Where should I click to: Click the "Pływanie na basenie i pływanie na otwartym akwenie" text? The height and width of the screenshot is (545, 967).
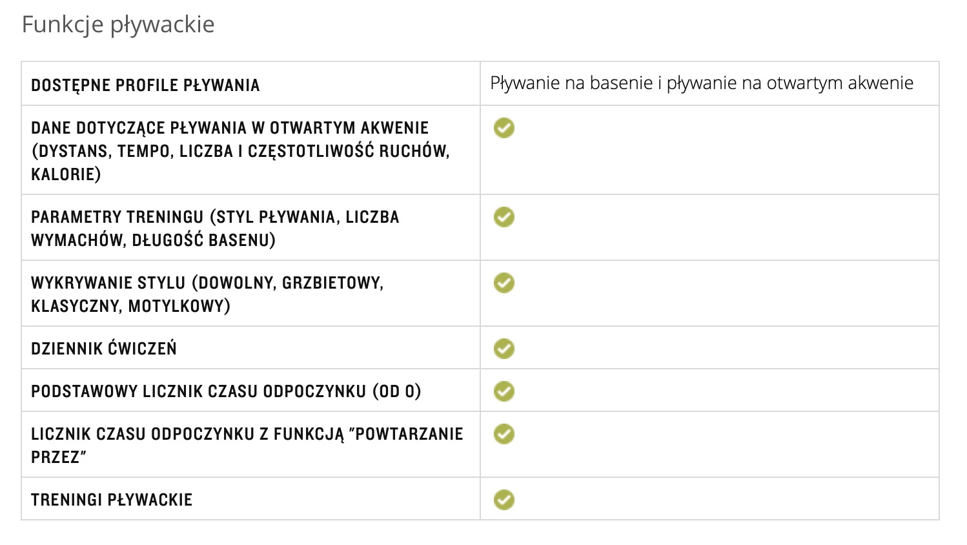coord(702,83)
